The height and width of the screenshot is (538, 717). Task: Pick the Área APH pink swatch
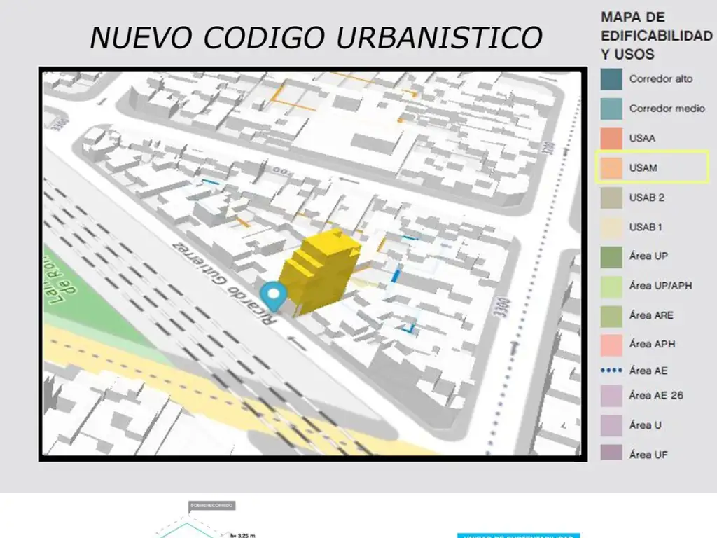[x=611, y=345]
